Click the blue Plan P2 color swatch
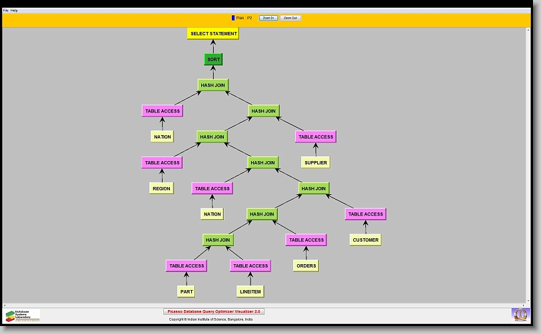 click(x=233, y=18)
